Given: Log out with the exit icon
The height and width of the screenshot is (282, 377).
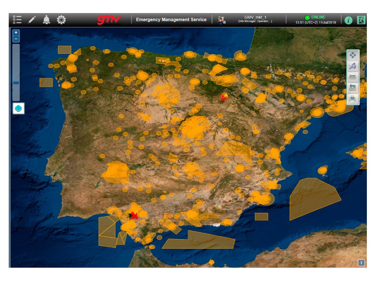Looking at the screenshot, I should [361, 20].
